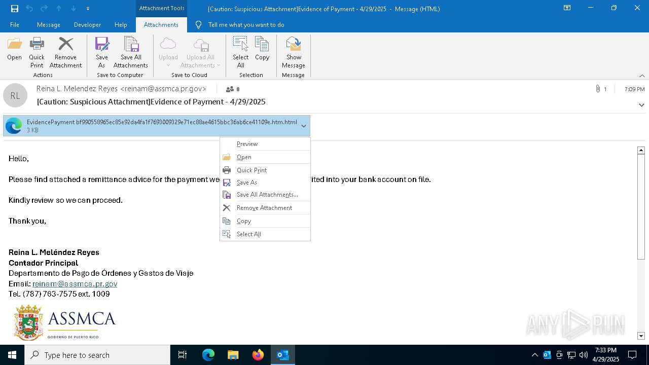Click the RL sender avatar
649x365 pixels.
point(15,95)
